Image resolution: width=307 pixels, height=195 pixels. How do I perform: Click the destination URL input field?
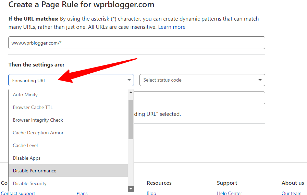tap(199, 98)
